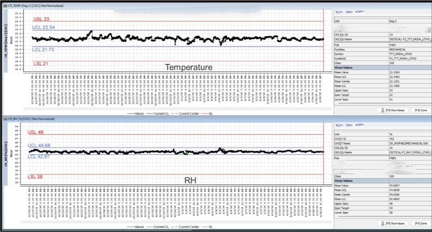
Task: Click [F9] RawValues in the temperature panel
Action: (x=393, y=110)
